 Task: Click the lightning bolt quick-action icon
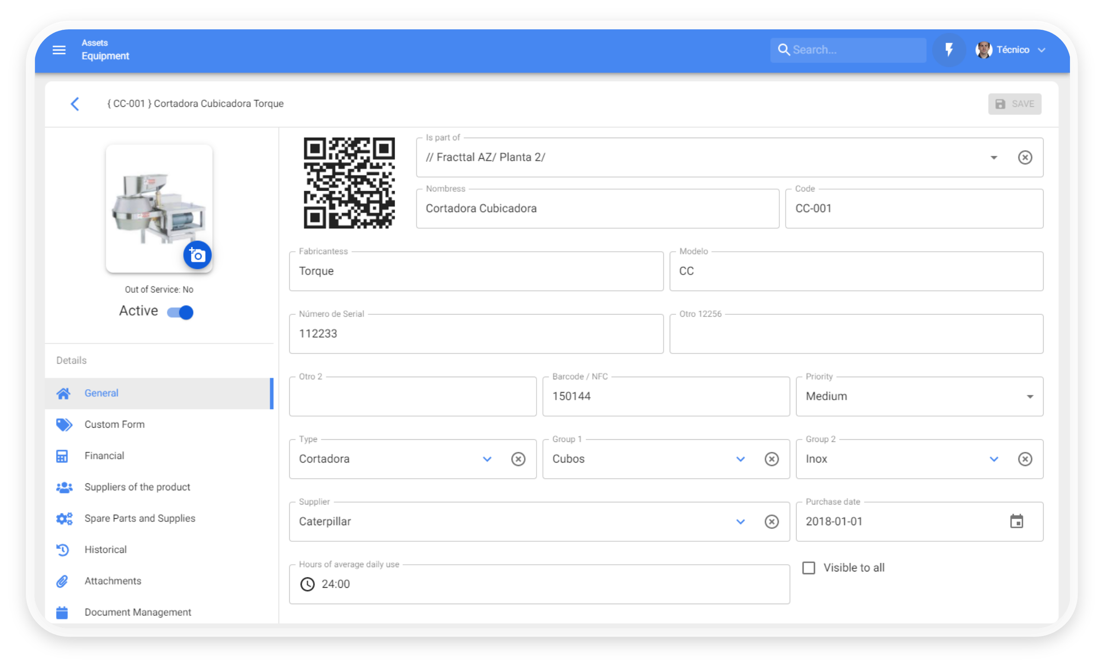coord(948,50)
